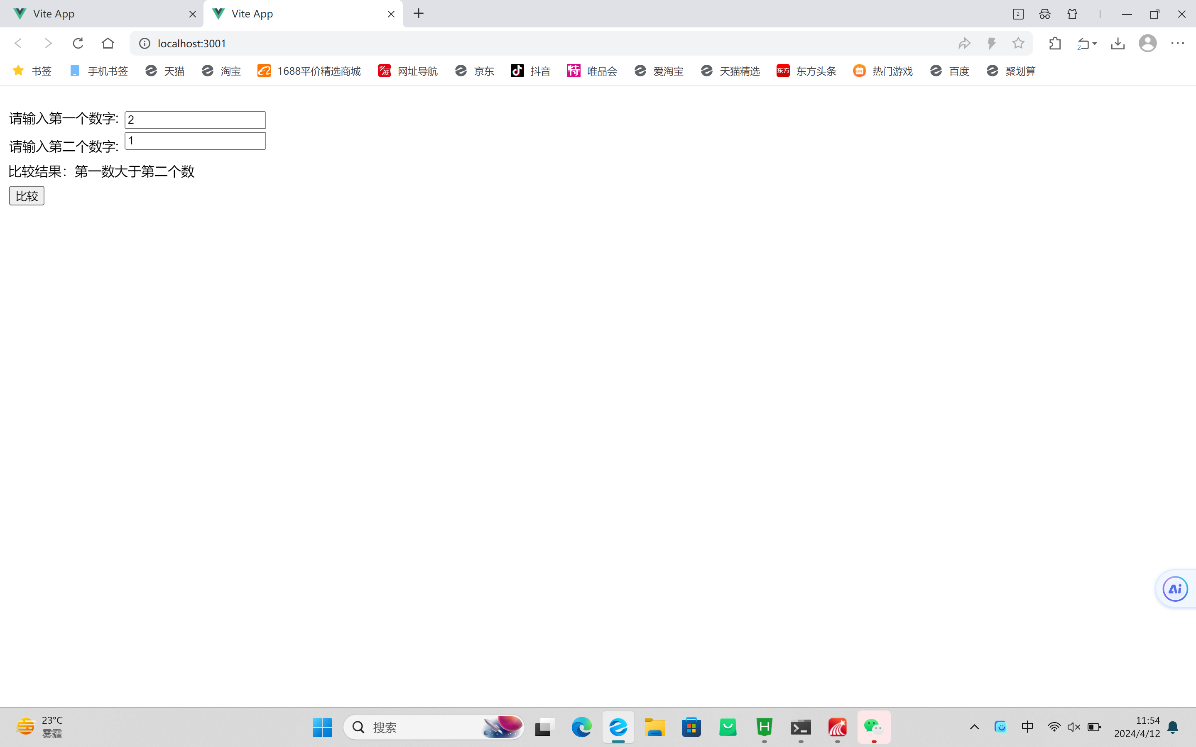Screen dimensions: 1196x747
Task: Click the lightning speed mode icon
Action: click(x=991, y=44)
